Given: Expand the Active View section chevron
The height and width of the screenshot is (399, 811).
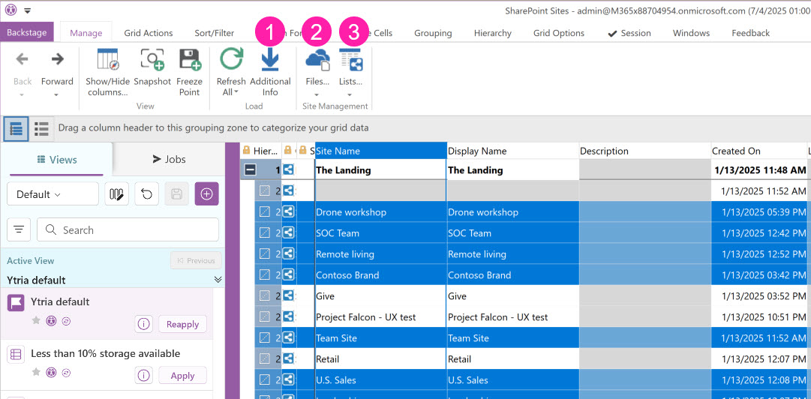Looking at the screenshot, I should (x=218, y=280).
